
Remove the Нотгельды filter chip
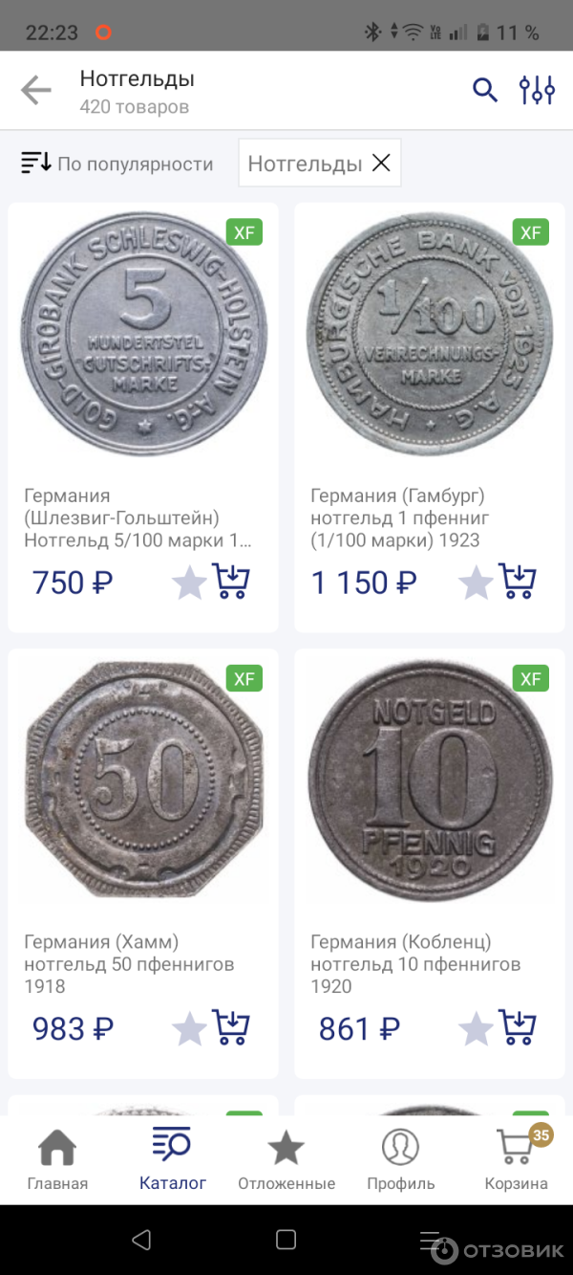click(381, 164)
